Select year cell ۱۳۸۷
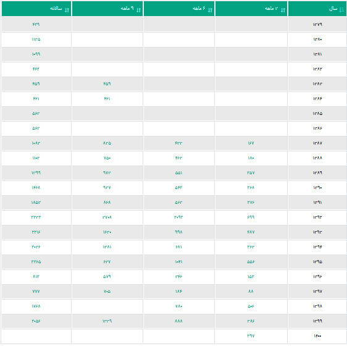The height and width of the screenshot is (346, 347). tap(317, 143)
